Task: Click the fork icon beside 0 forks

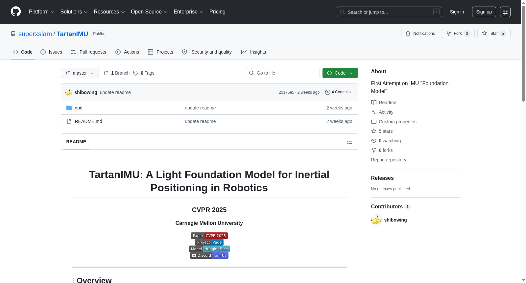Action: click(x=374, y=150)
